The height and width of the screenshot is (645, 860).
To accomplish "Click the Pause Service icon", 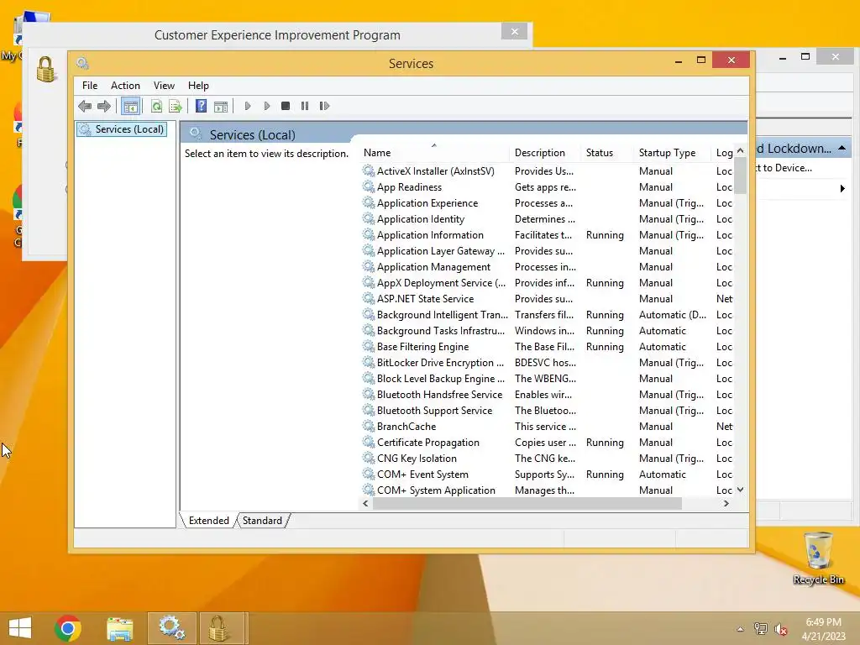I will [x=304, y=106].
